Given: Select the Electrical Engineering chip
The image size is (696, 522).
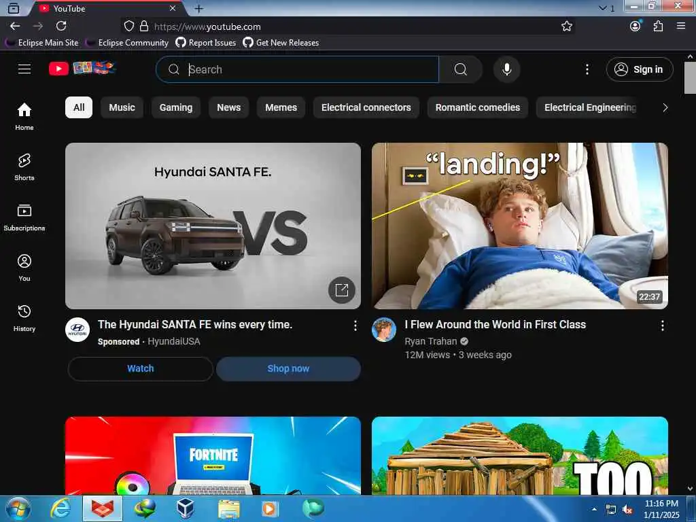Looking at the screenshot, I should (587, 107).
